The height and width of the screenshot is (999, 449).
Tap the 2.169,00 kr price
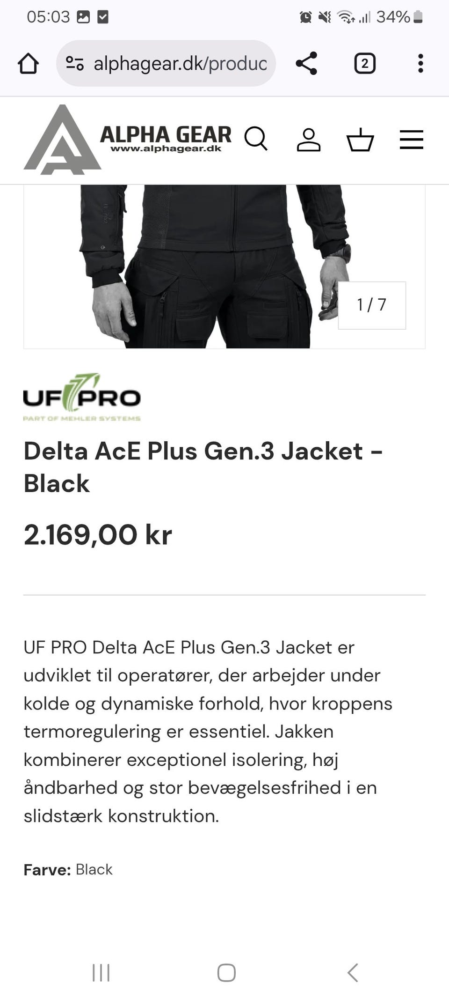coord(98,534)
